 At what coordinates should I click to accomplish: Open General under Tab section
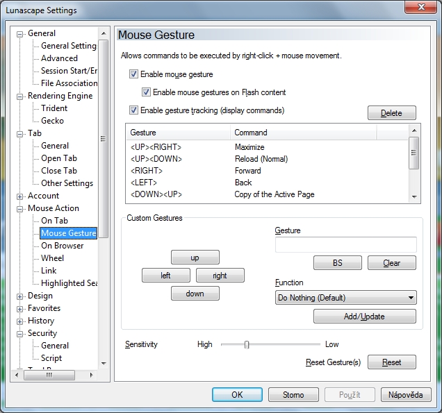click(55, 146)
